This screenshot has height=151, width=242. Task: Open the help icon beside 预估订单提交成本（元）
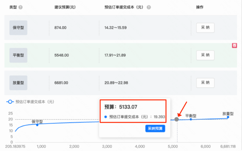[x=149, y=7]
